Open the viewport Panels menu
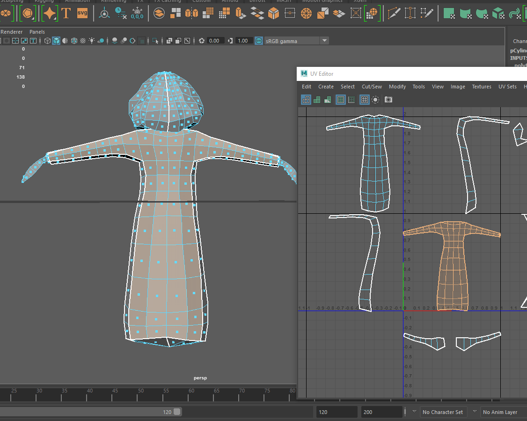Screen dimensions: 527x421 pyautogui.click(x=37, y=32)
